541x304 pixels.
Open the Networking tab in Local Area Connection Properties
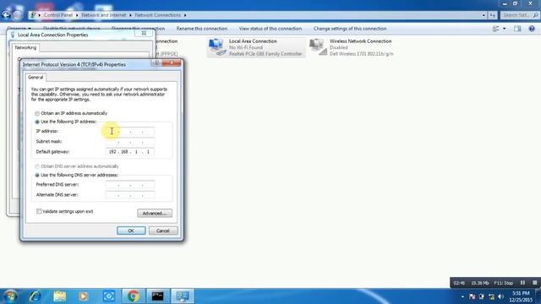click(25, 47)
